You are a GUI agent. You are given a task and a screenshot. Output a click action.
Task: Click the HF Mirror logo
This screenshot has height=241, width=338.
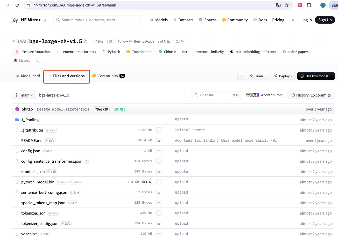coord(26,20)
